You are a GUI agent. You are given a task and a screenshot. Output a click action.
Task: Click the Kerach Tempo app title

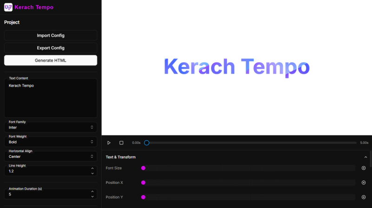(x=34, y=7)
